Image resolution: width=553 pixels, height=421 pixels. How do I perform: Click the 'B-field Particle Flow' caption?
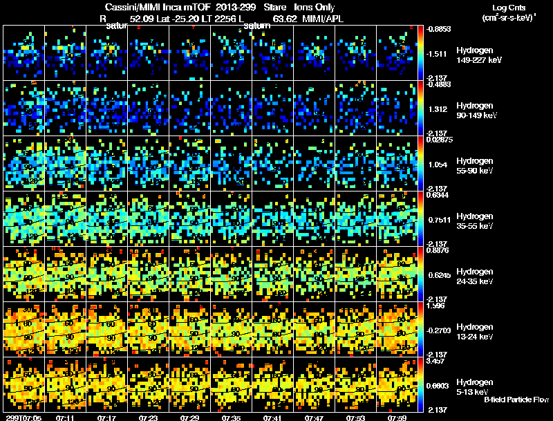click(516, 400)
